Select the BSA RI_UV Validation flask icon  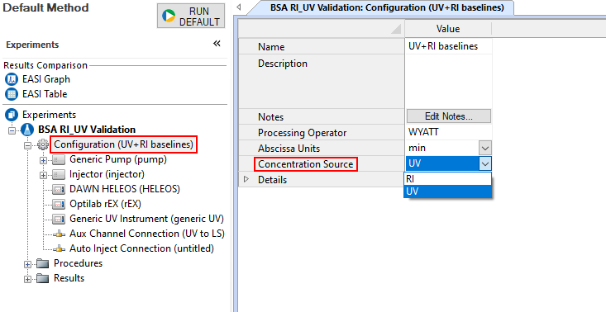pos(27,130)
